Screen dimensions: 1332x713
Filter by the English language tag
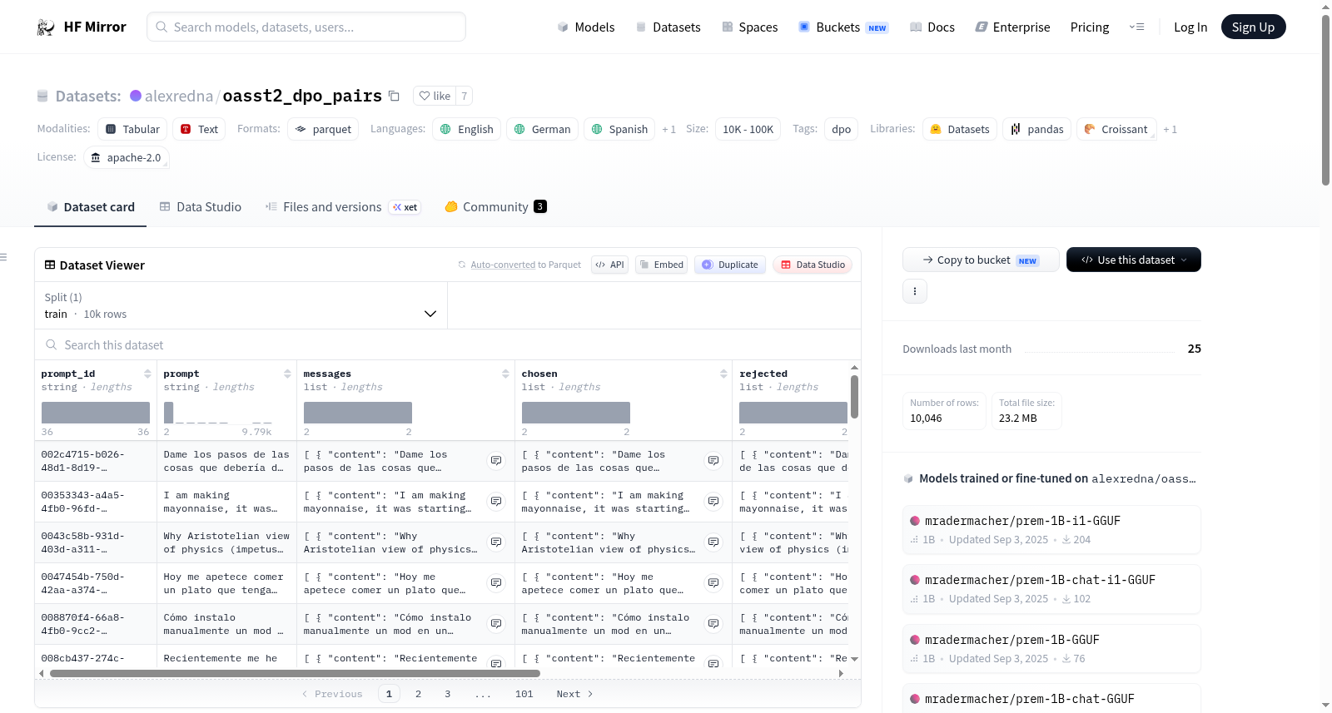pyautogui.click(x=466, y=129)
